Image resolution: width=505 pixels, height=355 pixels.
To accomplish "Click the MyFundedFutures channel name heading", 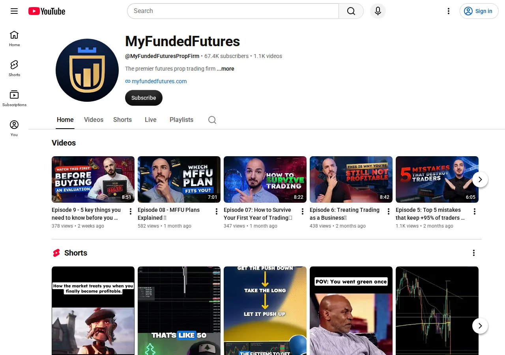I will tap(182, 41).
